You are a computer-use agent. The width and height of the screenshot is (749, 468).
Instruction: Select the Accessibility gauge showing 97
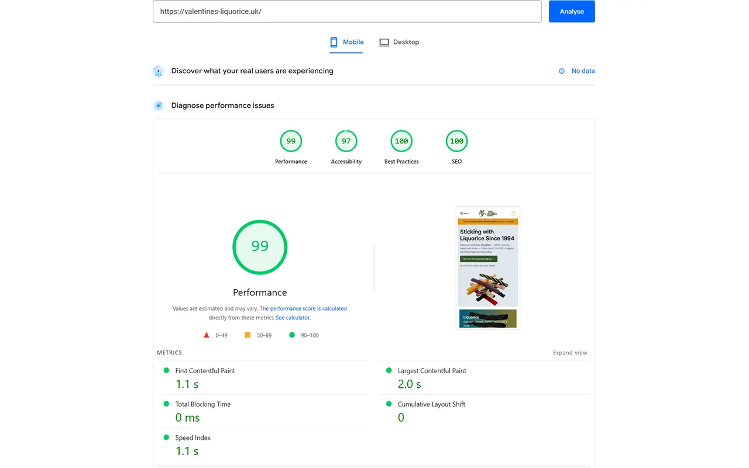pos(346,140)
